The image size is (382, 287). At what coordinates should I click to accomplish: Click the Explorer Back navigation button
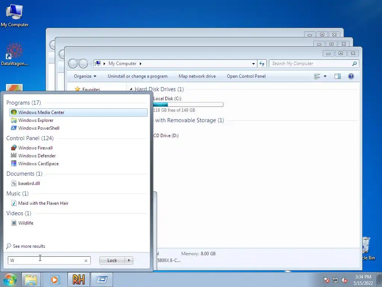click(x=73, y=64)
